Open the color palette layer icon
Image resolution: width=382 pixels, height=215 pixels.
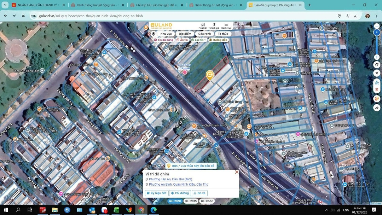tap(377, 99)
